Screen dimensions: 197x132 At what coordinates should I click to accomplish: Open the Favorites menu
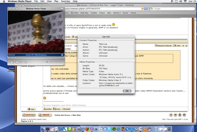(66, 1)
